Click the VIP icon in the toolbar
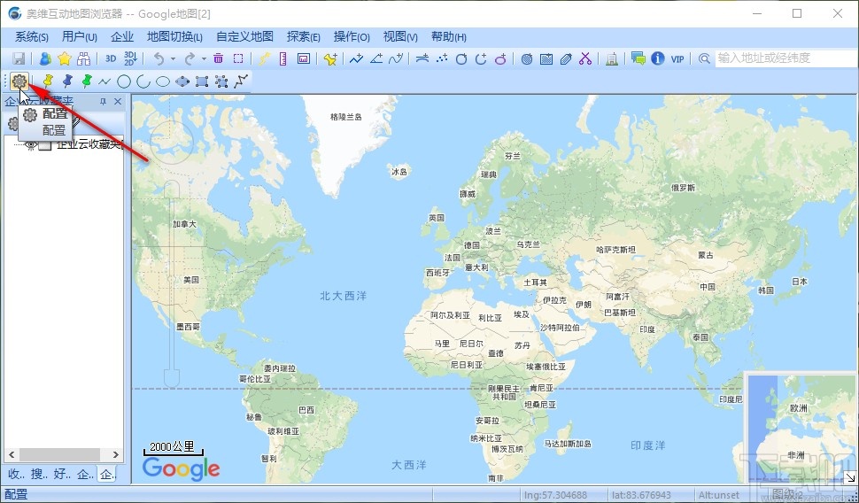 click(677, 58)
